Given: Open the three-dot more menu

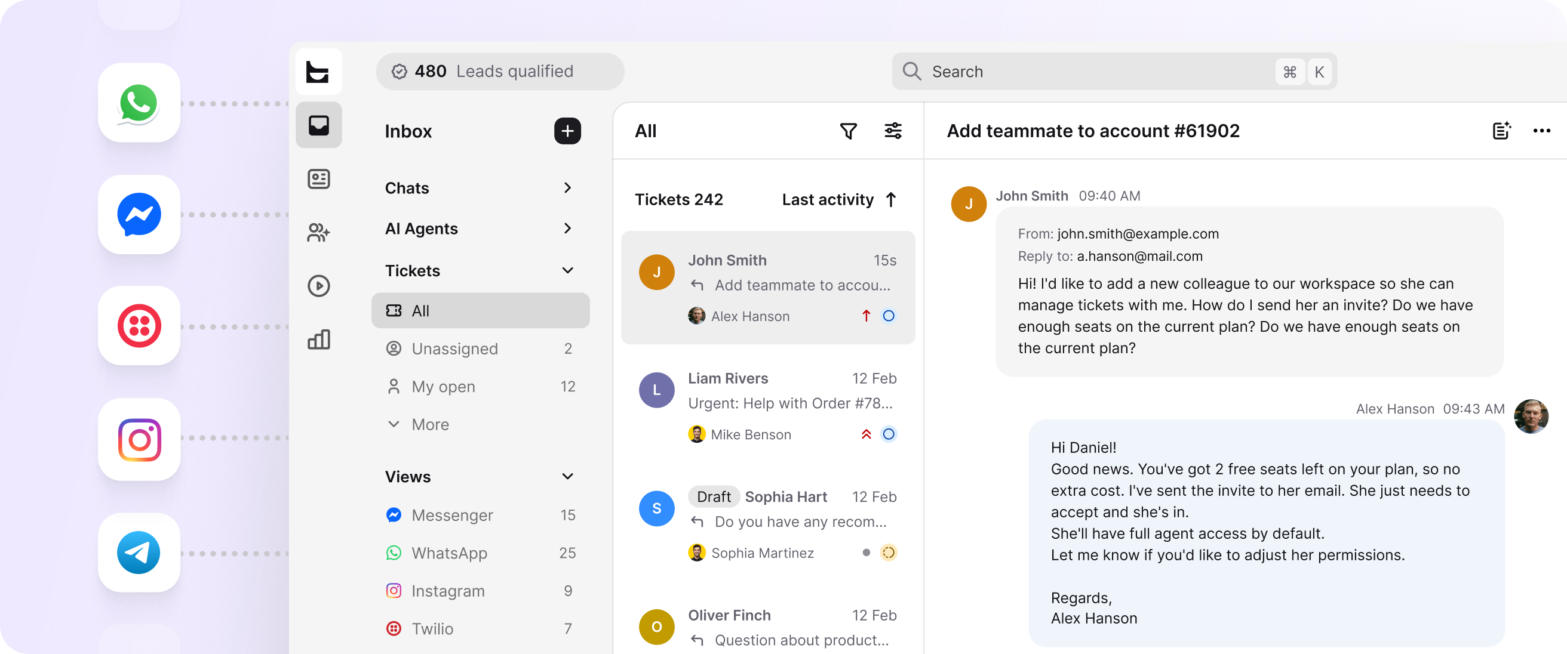Looking at the screenshot, I should tap(1541, 131).
